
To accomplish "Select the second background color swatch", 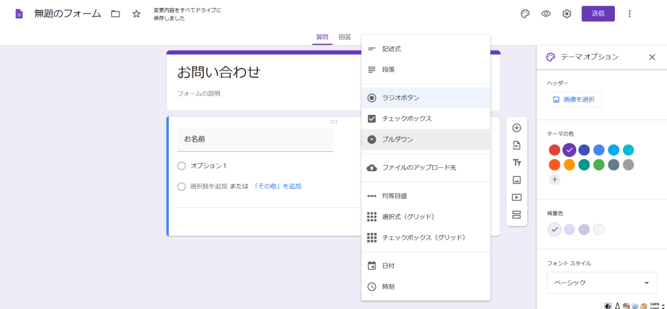I will 569,230.
